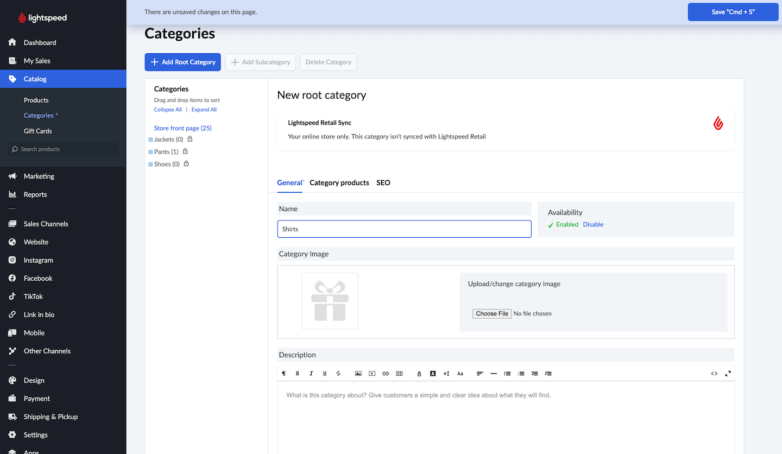Expand description editor to fullscreen
The image size is (782, 454).
(x=728, y=374)
